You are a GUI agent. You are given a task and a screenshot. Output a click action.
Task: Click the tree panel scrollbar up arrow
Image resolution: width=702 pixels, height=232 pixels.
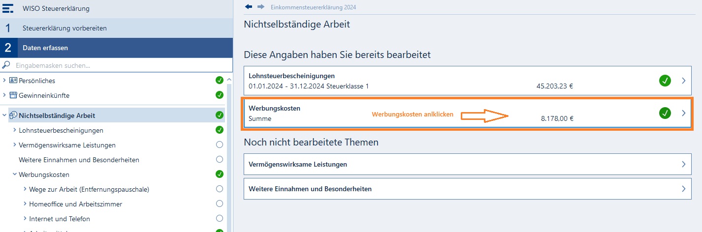[x=229, y=80]
